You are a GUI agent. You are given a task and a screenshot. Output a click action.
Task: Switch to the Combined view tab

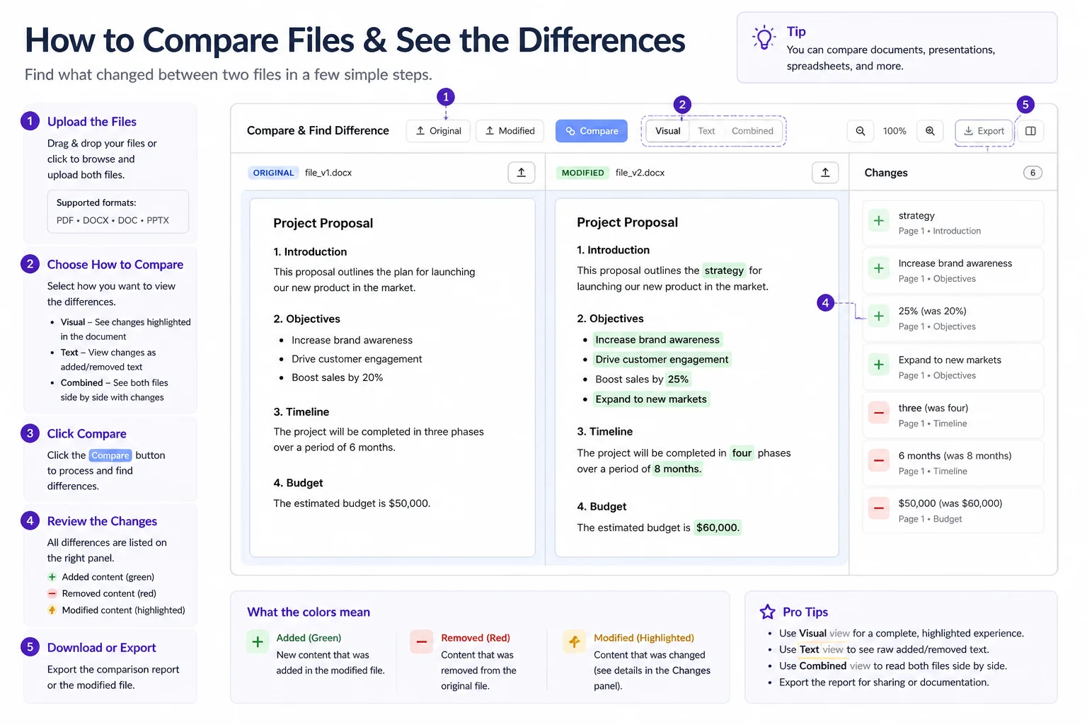(x=752, y=131)
